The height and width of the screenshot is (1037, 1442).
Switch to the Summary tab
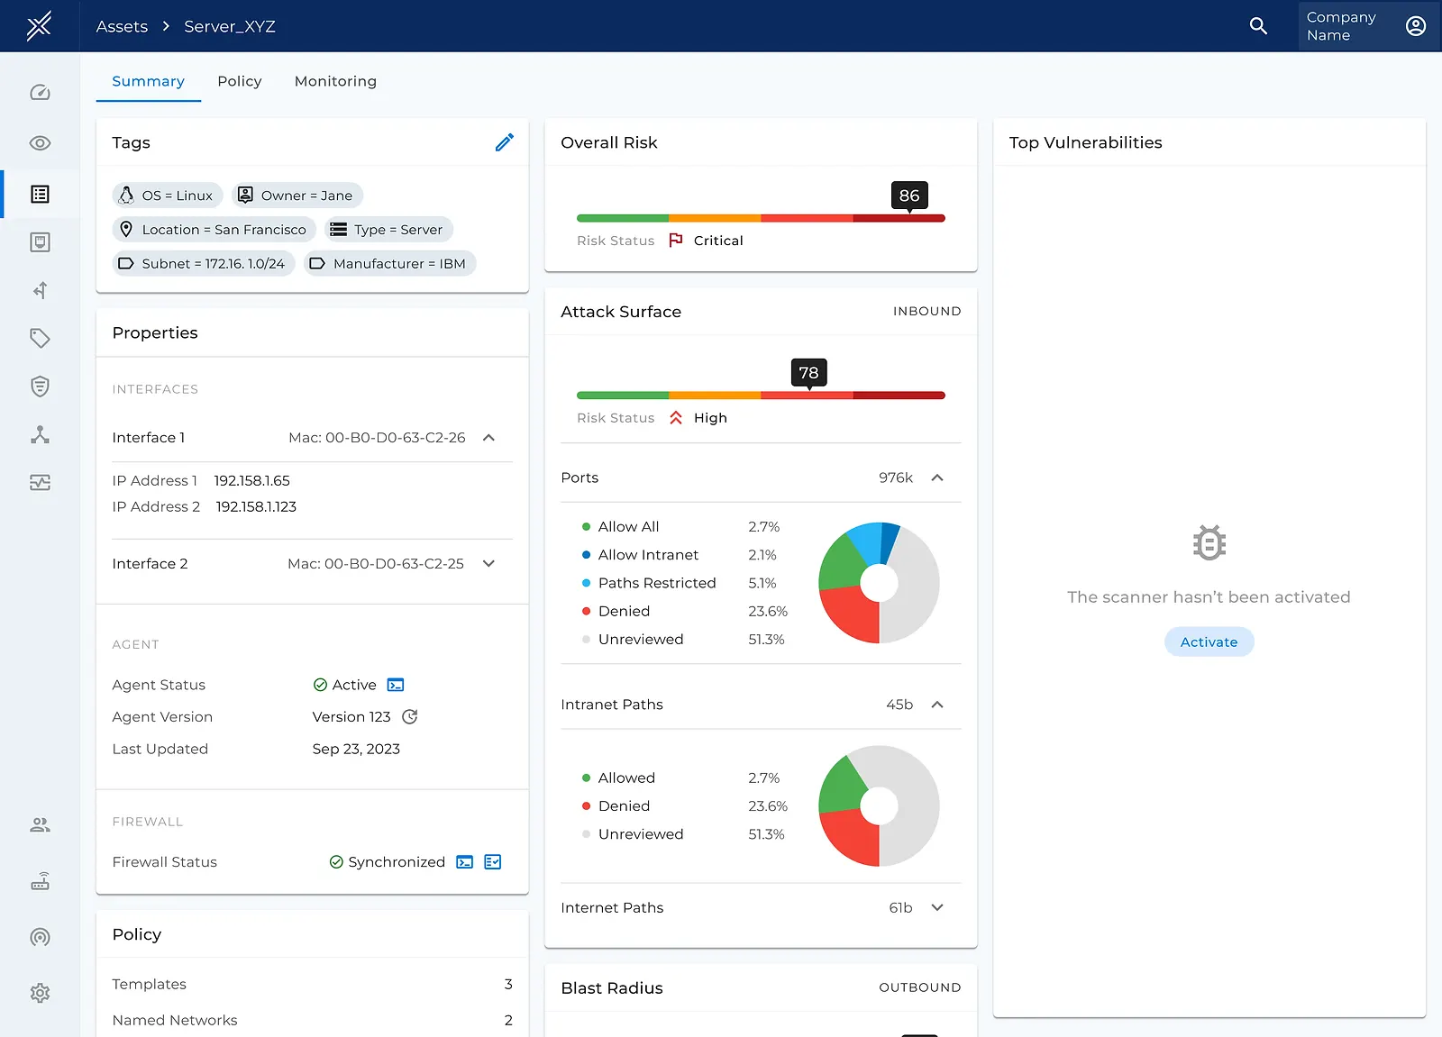tap(148, 81)
